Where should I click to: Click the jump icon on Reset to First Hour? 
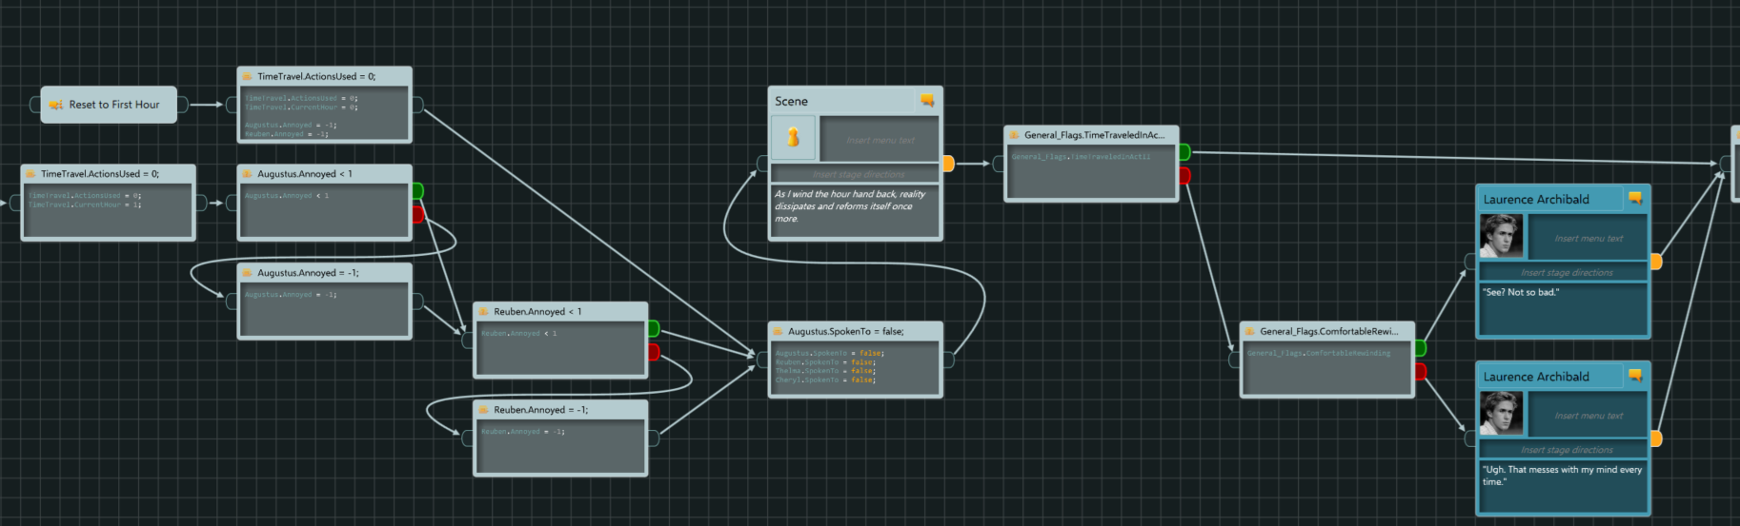pos(56,105)
